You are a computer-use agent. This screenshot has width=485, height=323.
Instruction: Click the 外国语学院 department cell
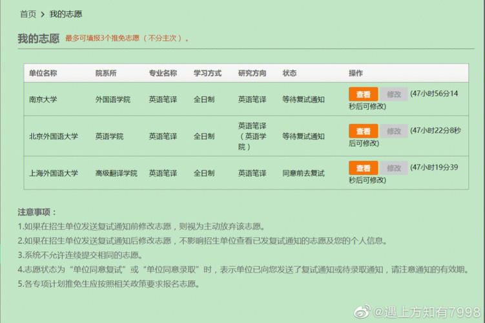[x=113, y=99]
